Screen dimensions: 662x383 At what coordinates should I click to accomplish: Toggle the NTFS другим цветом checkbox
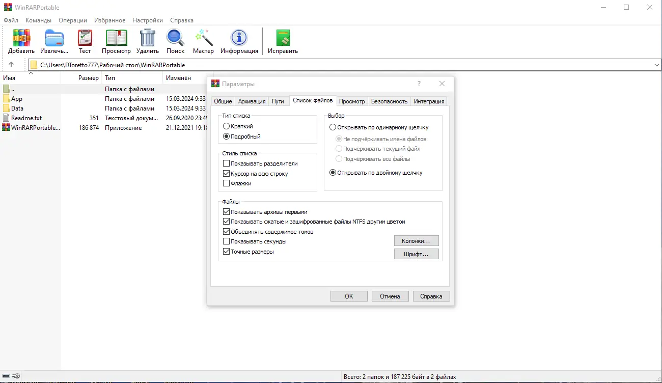click(x=227, y=222)
